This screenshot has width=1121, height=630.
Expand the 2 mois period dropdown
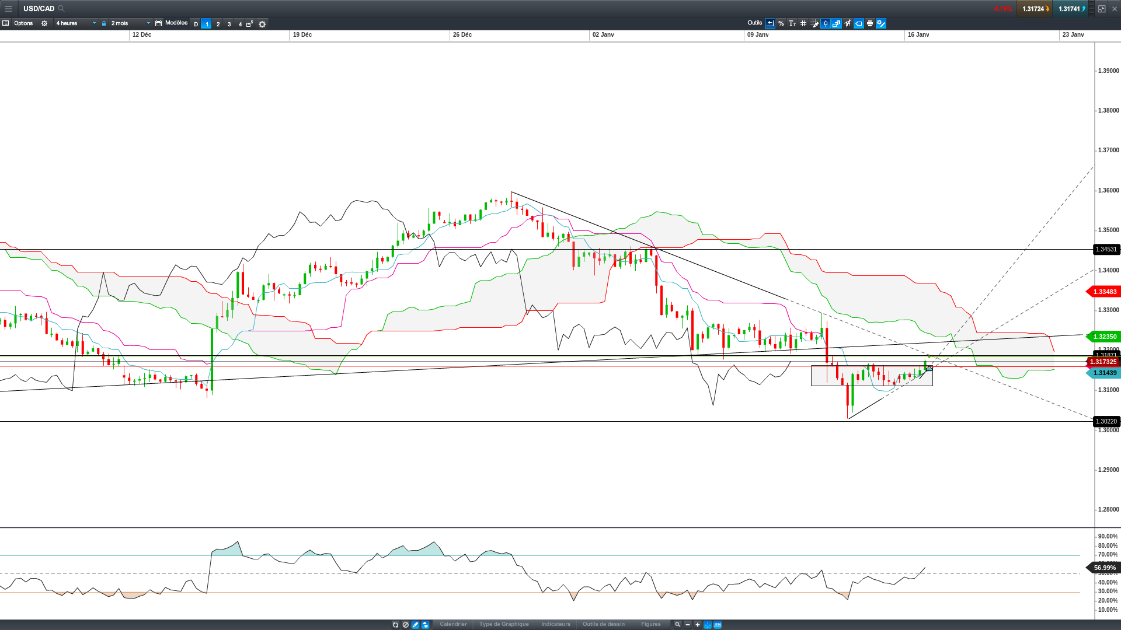tap(130, 23)
